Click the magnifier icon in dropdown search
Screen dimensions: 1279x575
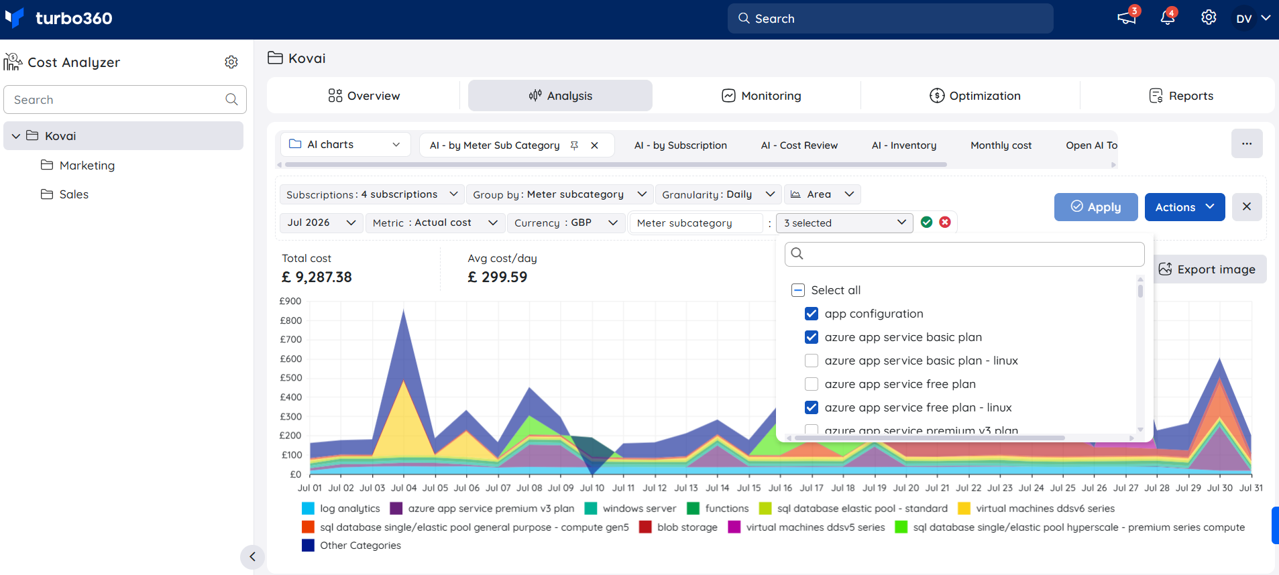[797, 253]
